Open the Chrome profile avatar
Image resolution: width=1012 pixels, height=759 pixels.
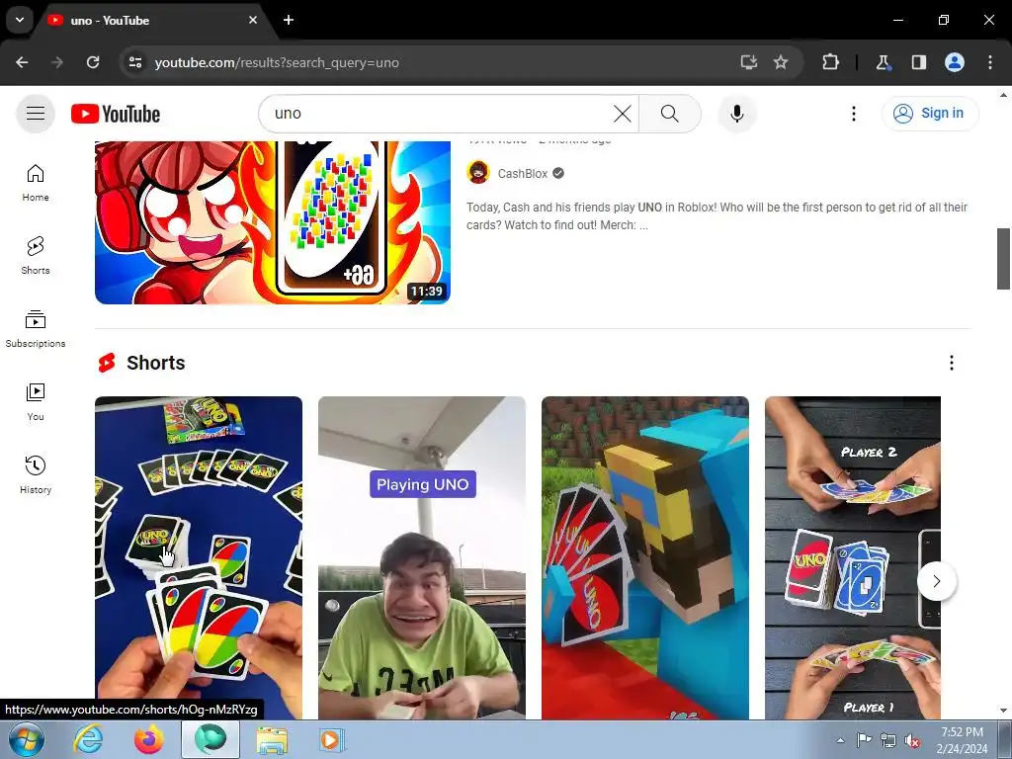tap(955, 62)
